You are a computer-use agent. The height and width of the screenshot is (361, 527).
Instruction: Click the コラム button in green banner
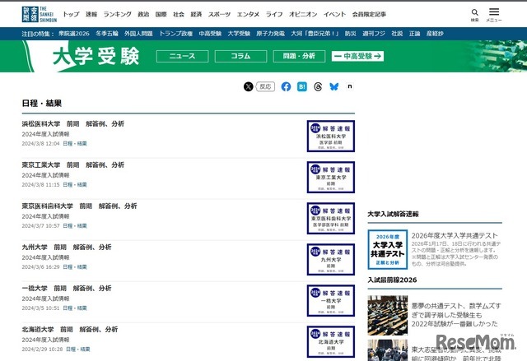click(x=240, y=56)
